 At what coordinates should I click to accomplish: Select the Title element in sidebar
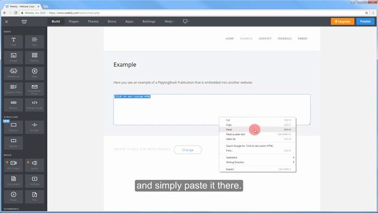[14, 41]
